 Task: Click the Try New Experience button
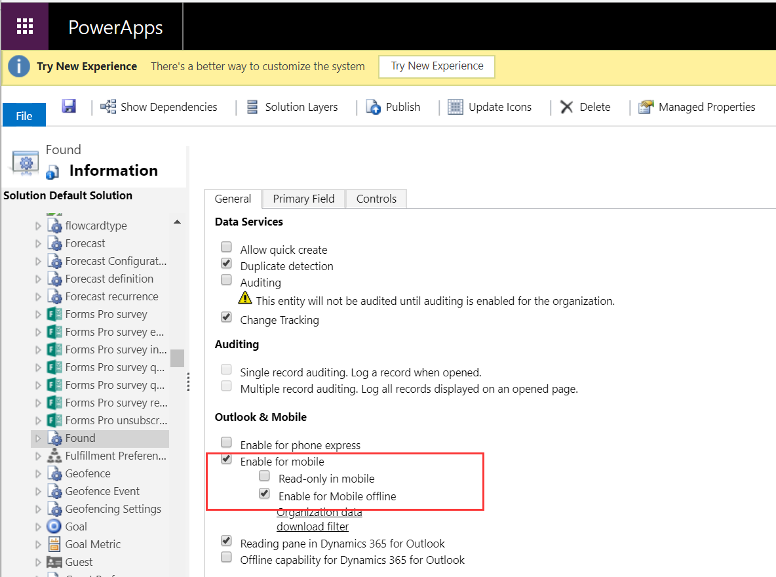tap(437, 66)
